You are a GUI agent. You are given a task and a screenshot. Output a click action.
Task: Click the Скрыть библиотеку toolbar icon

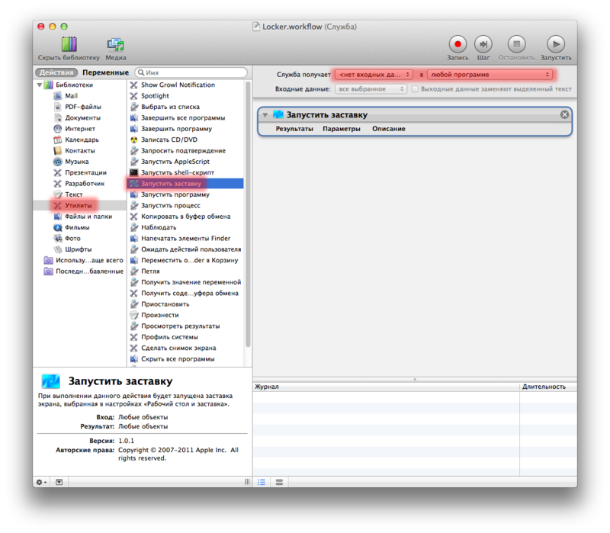tap(69, 44)
